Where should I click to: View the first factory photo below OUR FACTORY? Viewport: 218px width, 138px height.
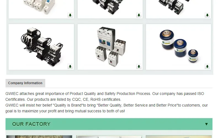pos(39,137)
